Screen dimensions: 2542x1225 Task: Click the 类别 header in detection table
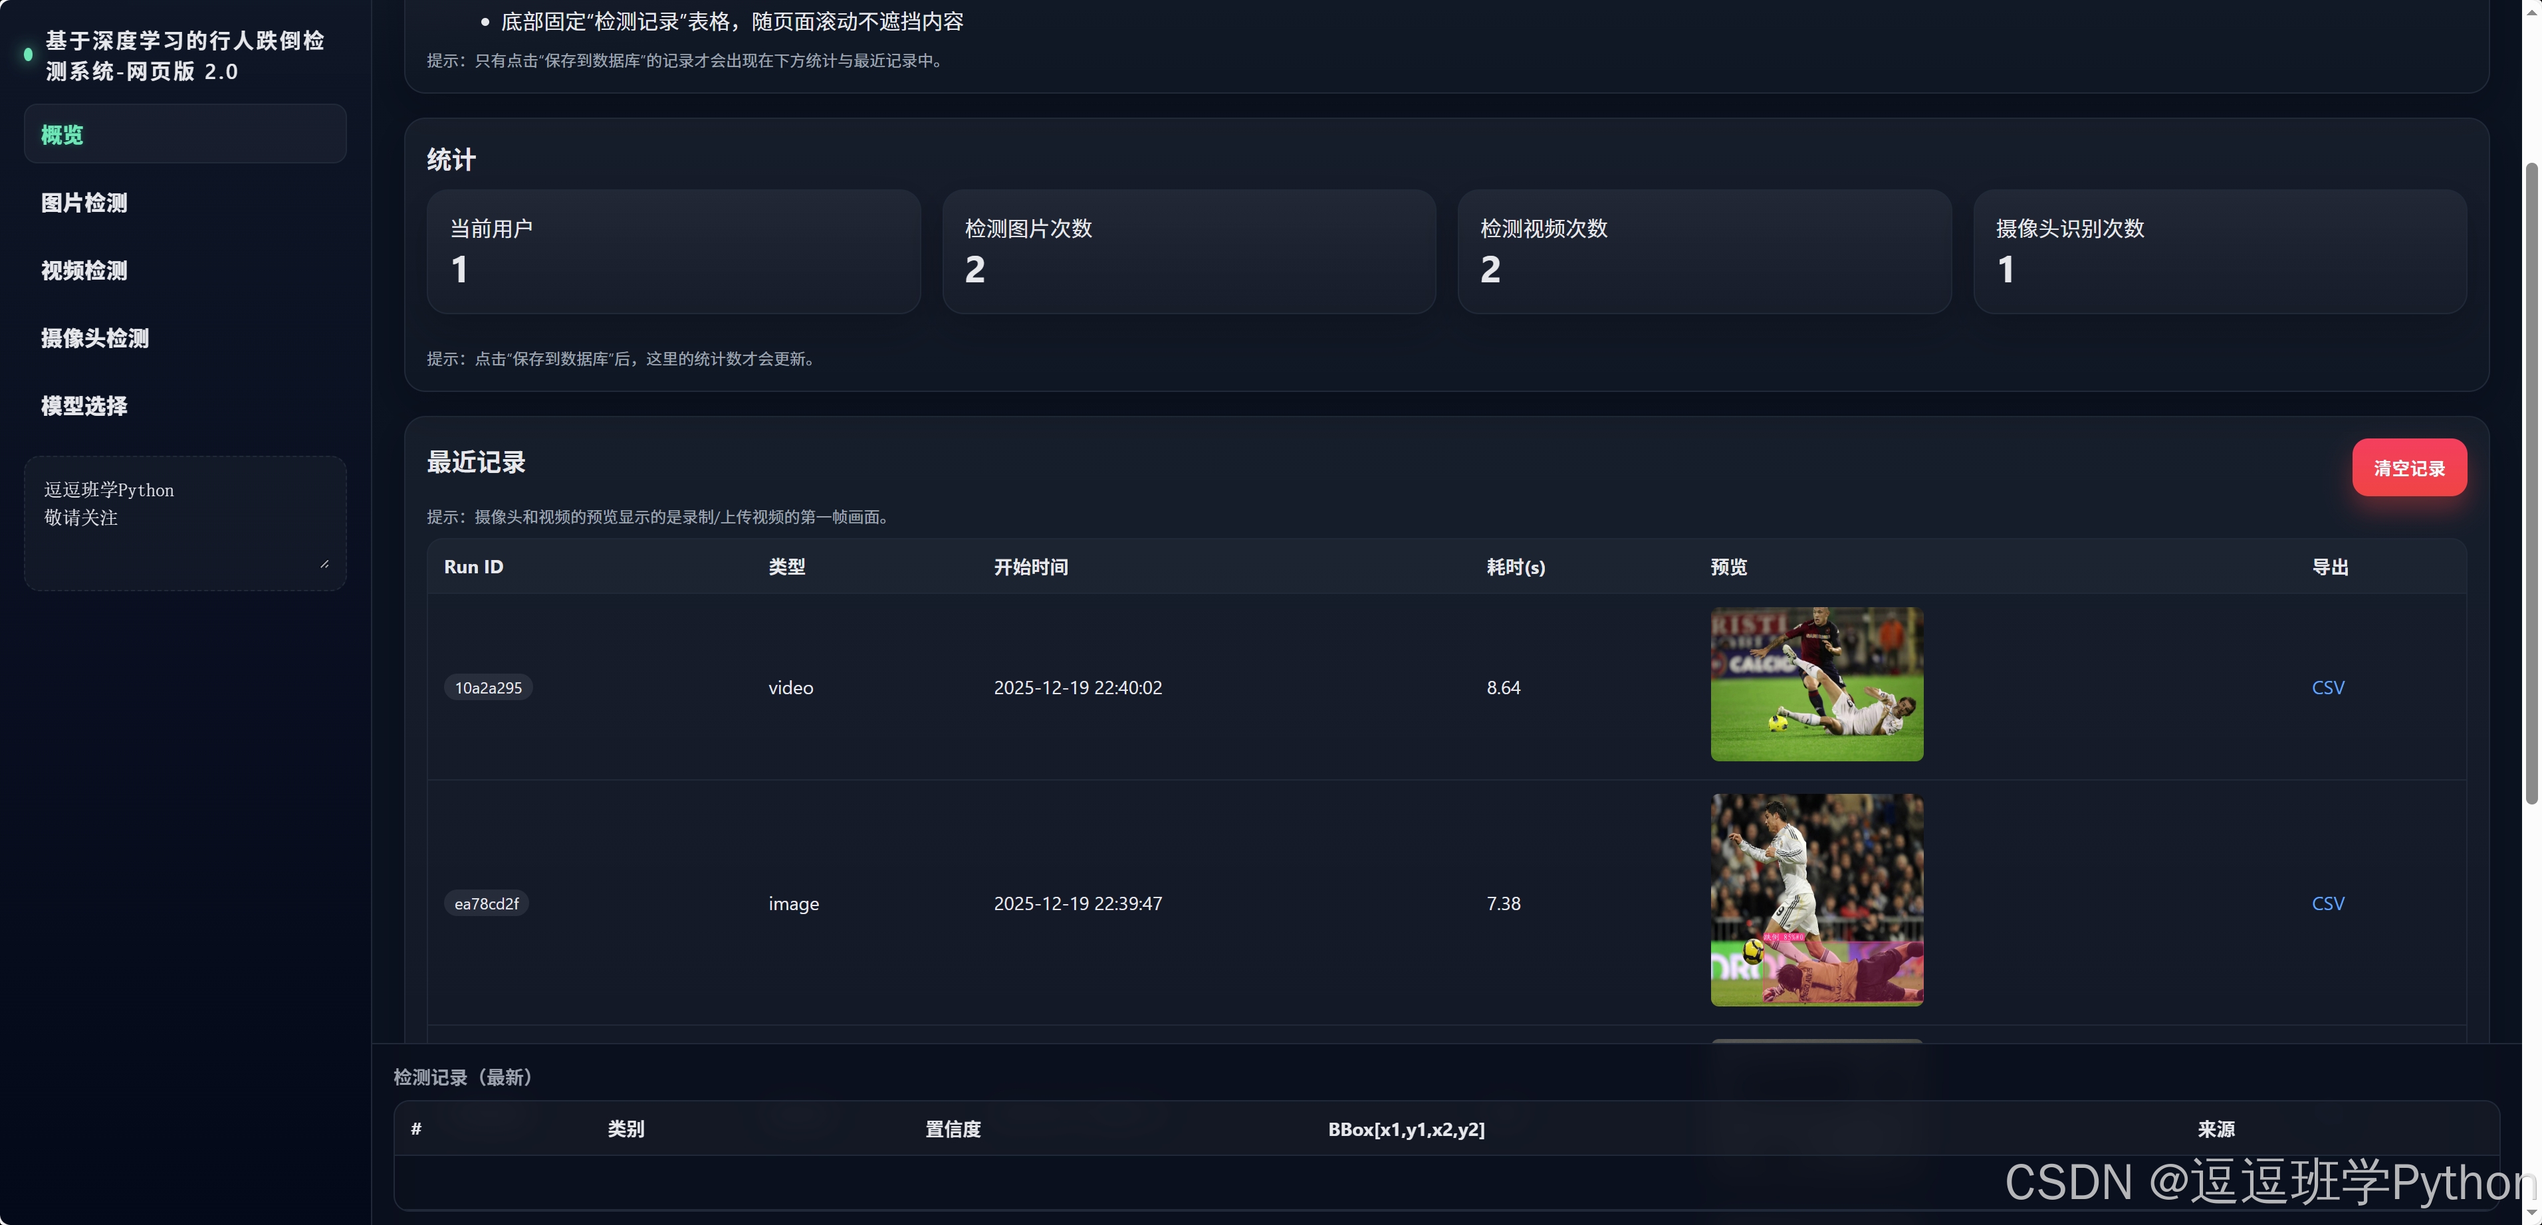[x=626, y=1129]
